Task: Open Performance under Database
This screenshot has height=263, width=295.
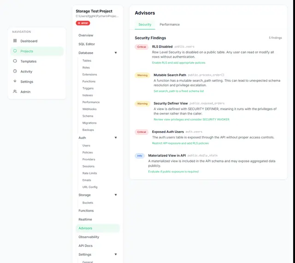Action: 91,102
